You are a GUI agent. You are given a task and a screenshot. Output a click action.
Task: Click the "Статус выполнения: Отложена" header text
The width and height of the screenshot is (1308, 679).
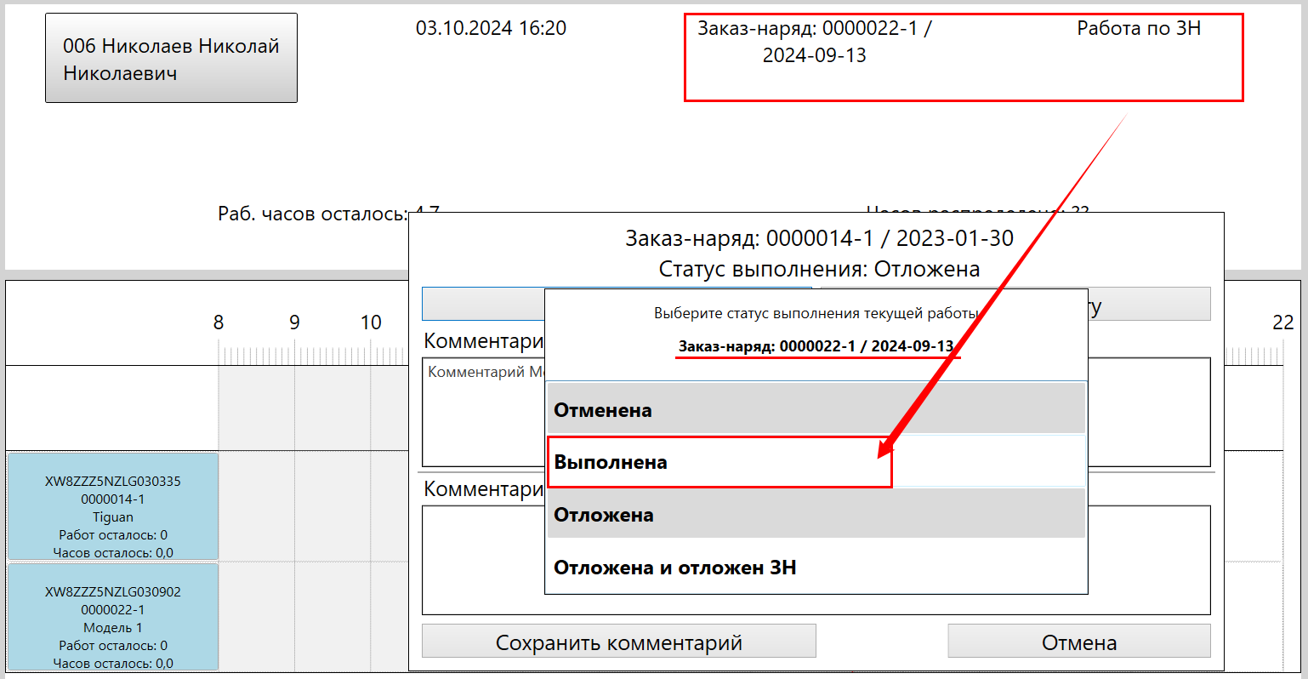click(819, 270)
